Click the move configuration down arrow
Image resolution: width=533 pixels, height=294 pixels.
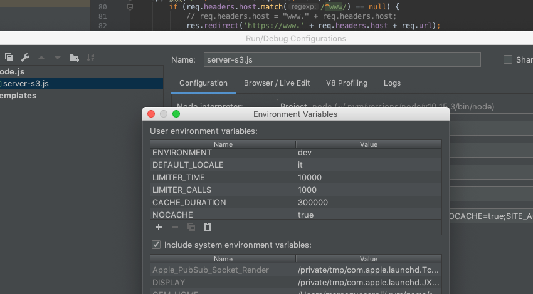tap(58, 58)
